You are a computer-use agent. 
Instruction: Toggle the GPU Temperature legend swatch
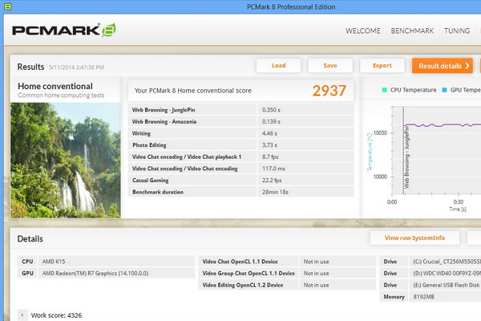(x=444, y=90)
